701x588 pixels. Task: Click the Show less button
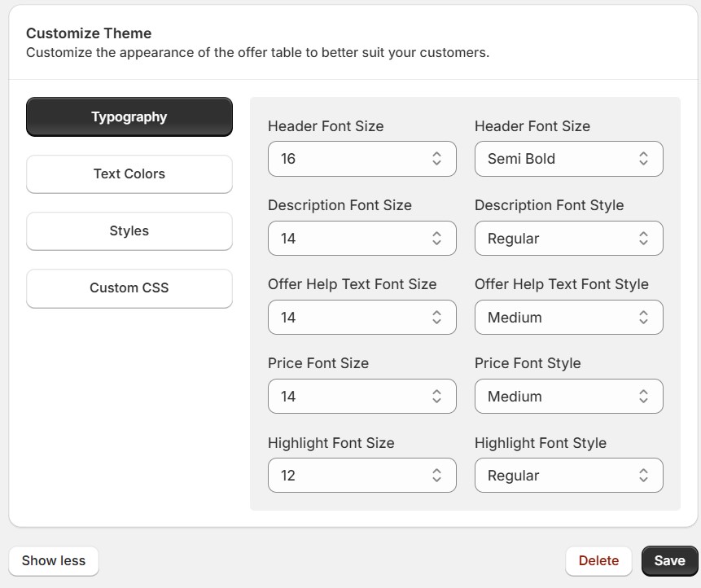click(x=54, y=560)
